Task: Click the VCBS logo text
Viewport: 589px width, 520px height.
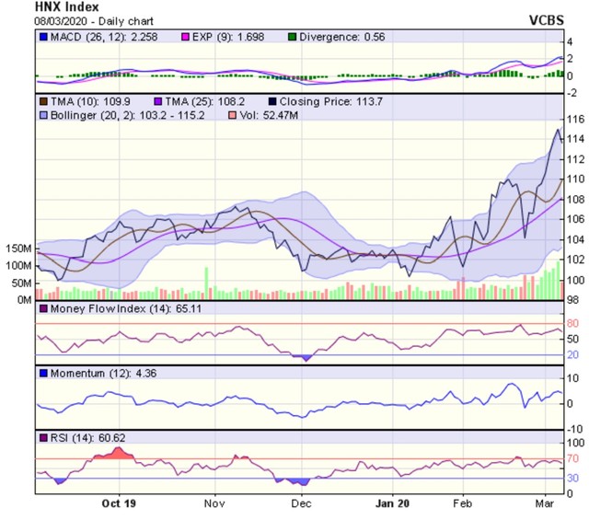Action: [x=560, y=18]
